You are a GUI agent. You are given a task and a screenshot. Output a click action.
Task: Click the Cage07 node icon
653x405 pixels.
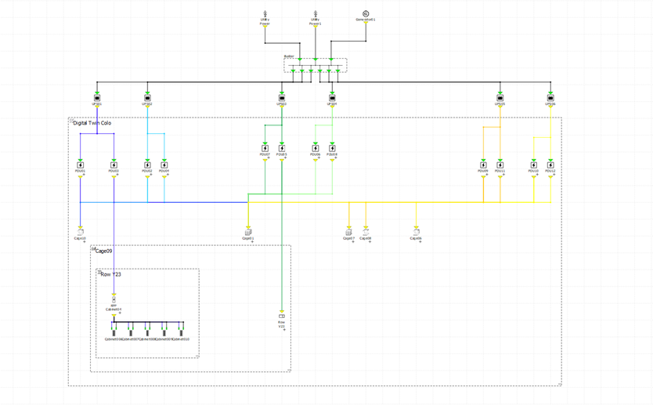(348, 232)
